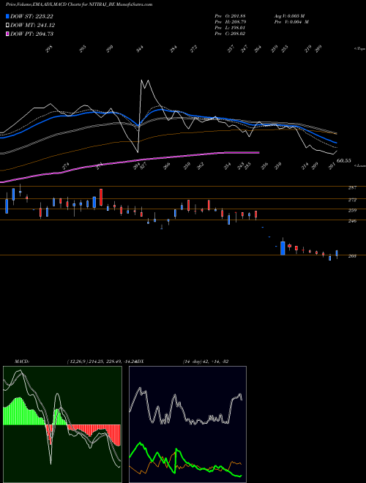Click the 'Pre V: 0.004 M' volume text
This screenshot has height=483, width=366.
291,22
